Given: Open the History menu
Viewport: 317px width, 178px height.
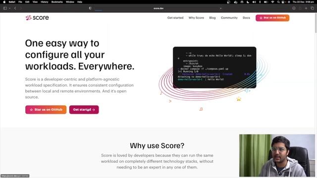Looking at the screenshot, I should (x=45, y=2).
